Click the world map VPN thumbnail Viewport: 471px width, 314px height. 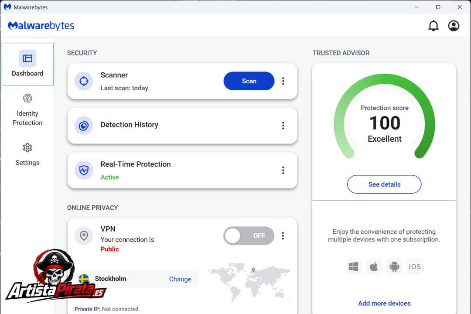(250, 282)
